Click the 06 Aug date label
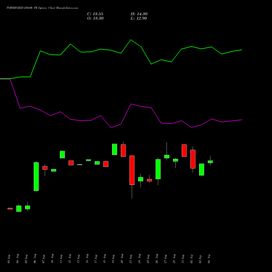 tap(35, 259)
